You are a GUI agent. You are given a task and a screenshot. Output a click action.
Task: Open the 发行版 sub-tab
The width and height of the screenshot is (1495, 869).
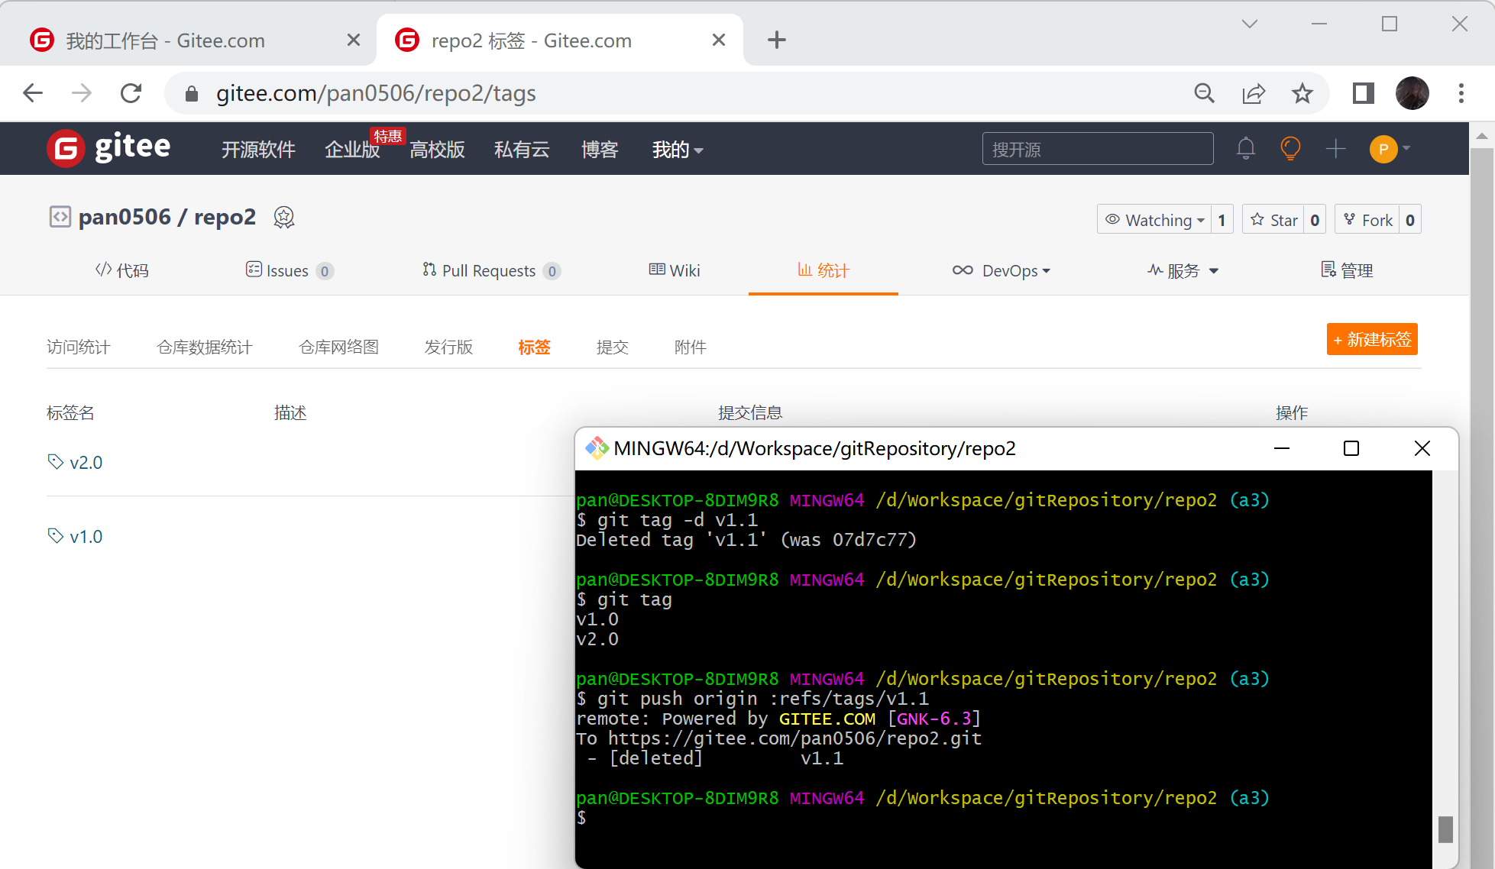click(448, 347)
